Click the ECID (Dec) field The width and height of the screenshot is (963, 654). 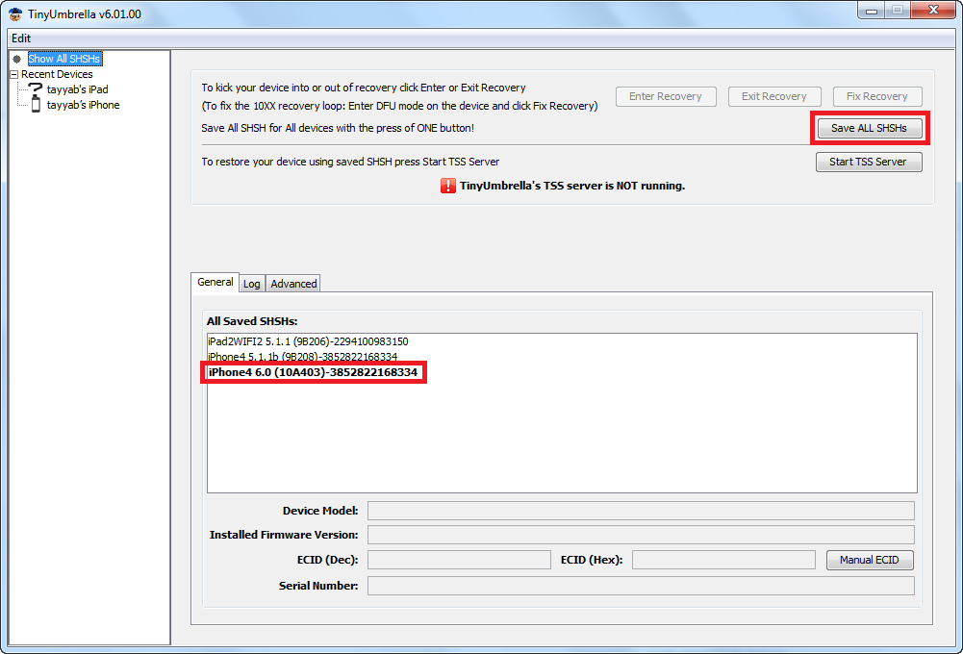coord(460,560)
